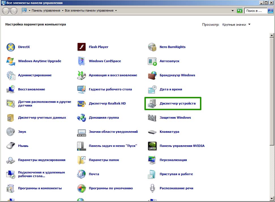Viewport: 275px width, 202px height.
Task: Expand arrow after Панель управления breadcrumb
Action: click(63, 11)
